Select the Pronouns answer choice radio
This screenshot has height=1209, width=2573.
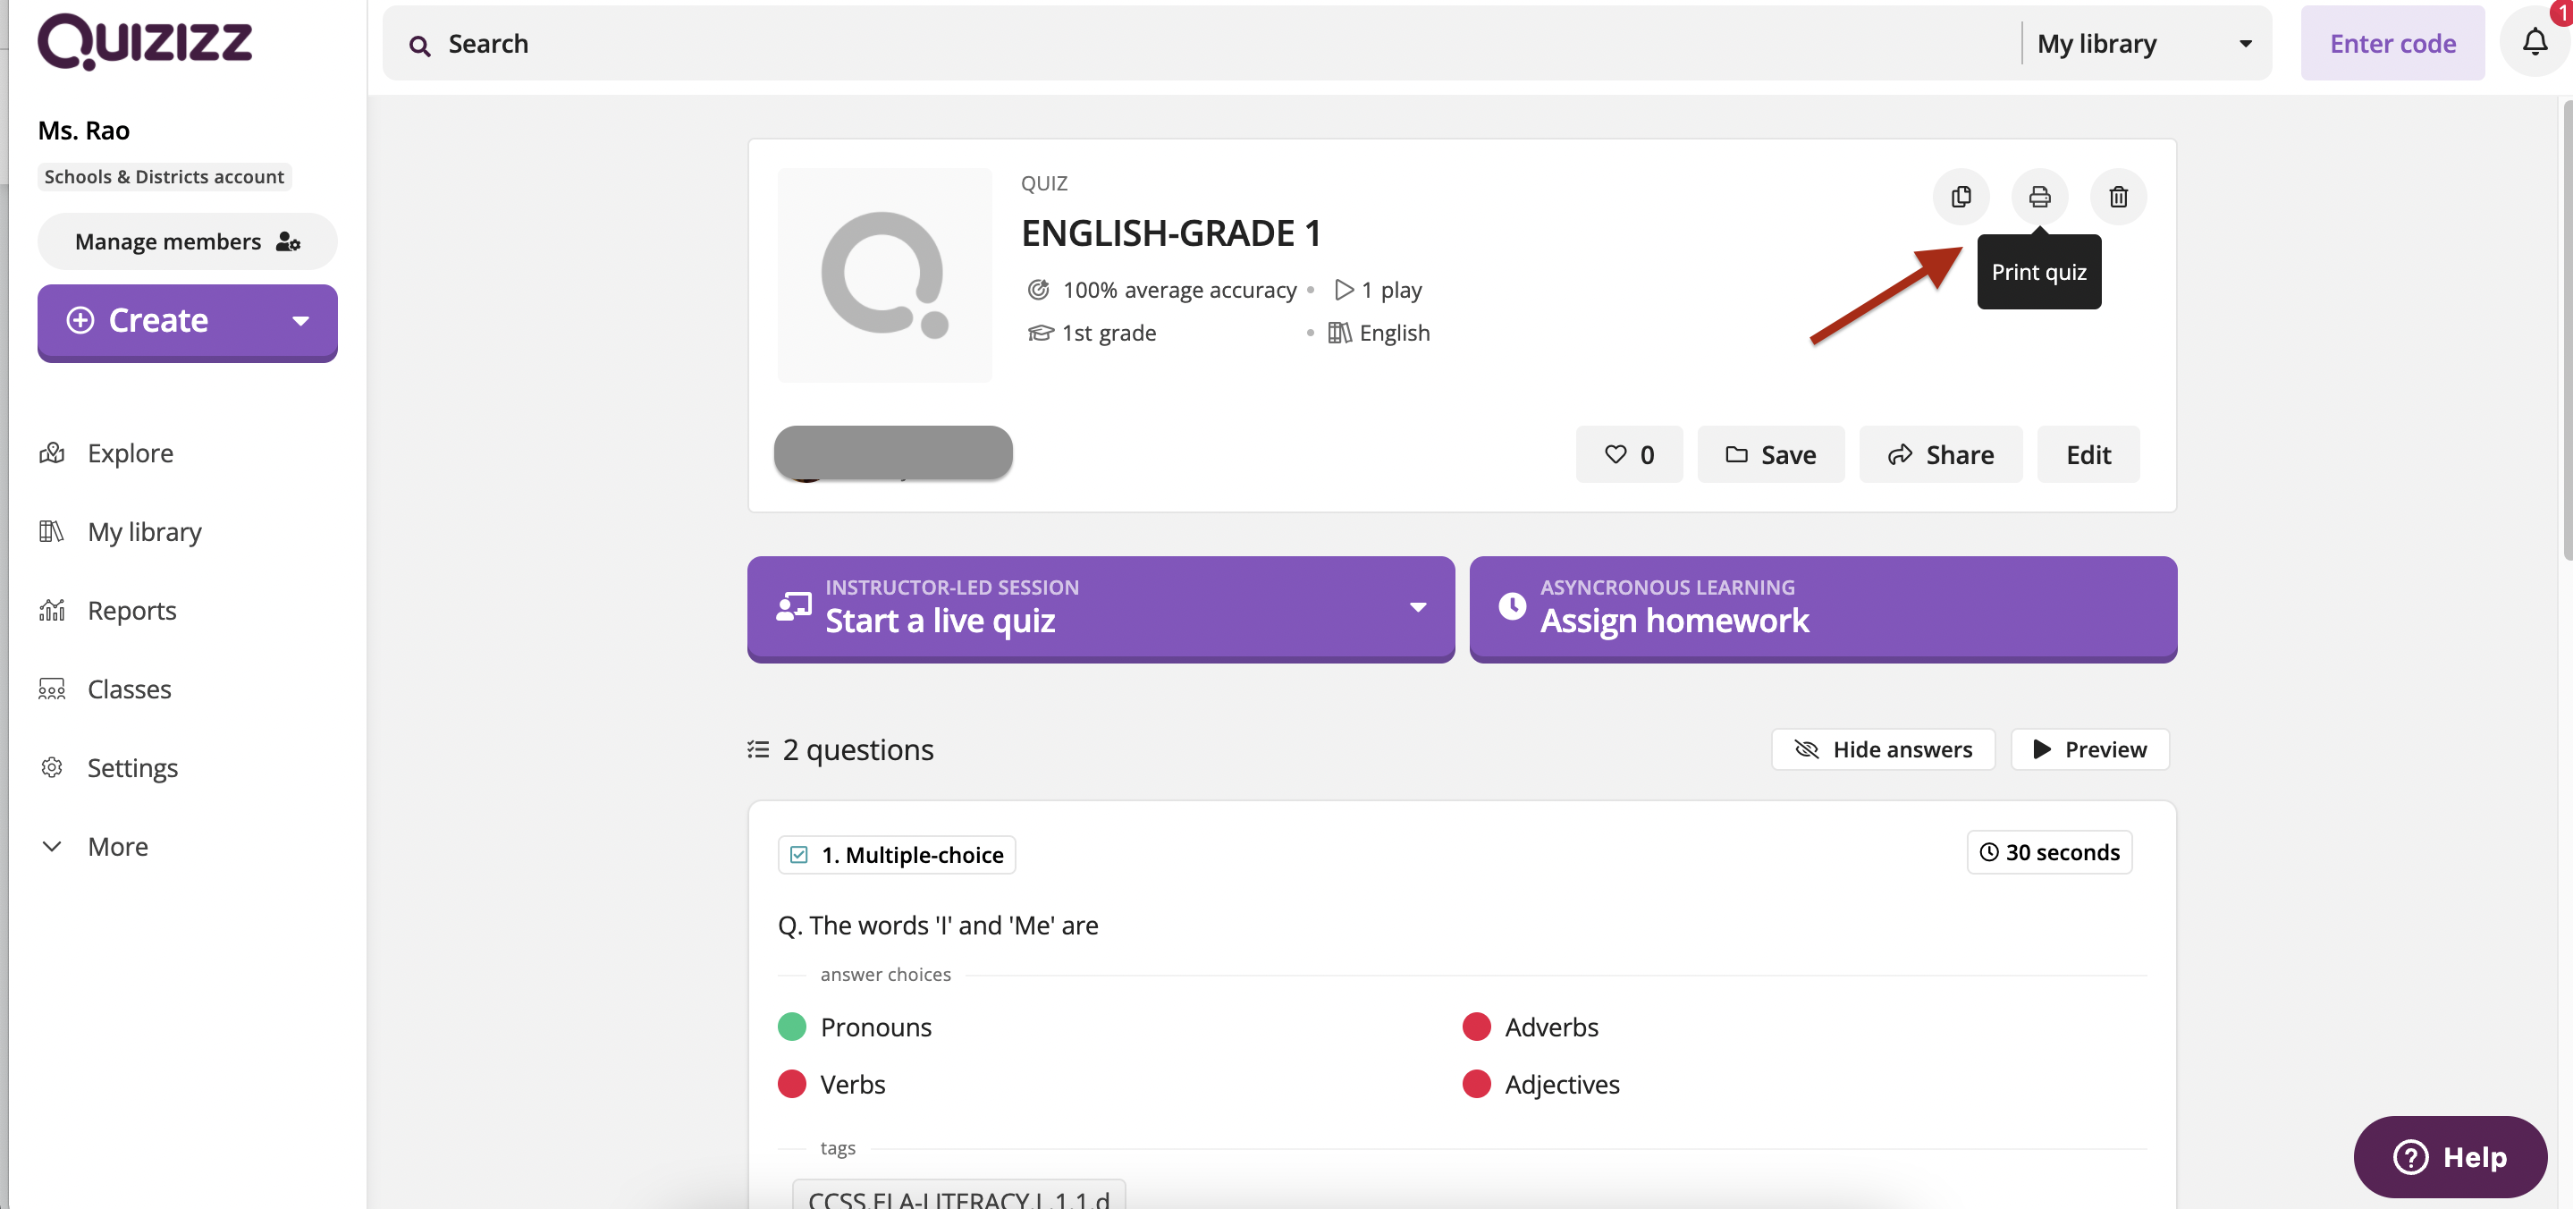pos(791,1027)
